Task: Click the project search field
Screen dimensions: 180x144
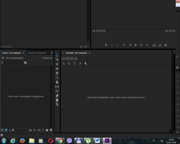Action: click(12, 63)
